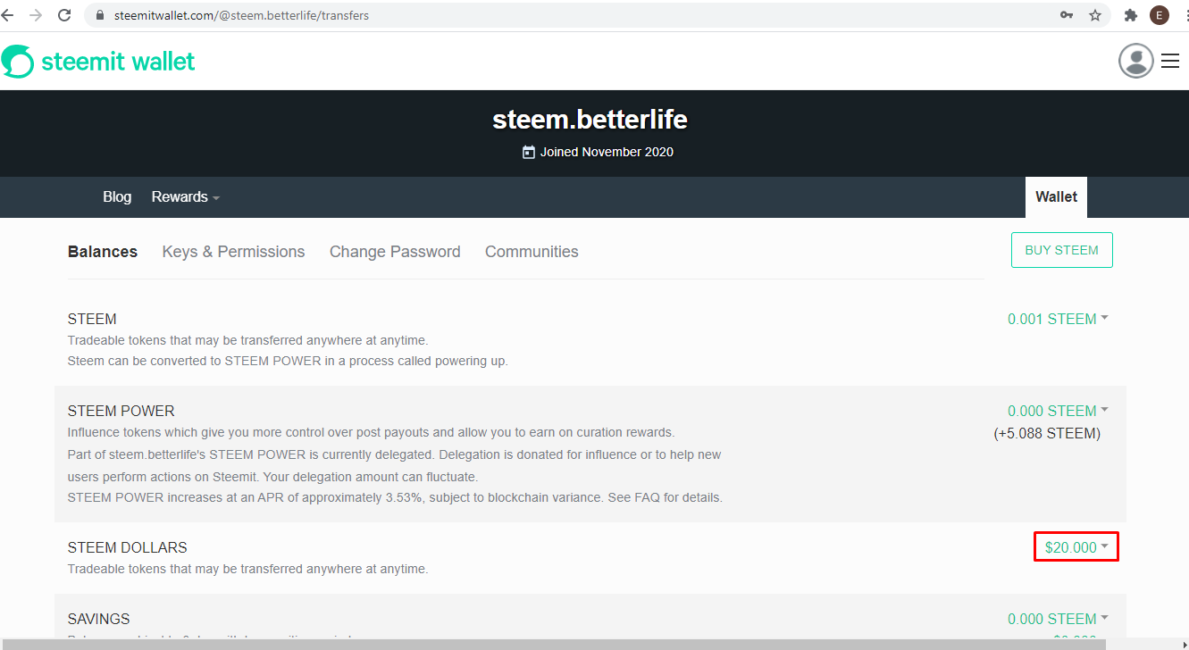Click the Joined November 2020 text
The image size is (1189, 650).
tap(607, 152)
